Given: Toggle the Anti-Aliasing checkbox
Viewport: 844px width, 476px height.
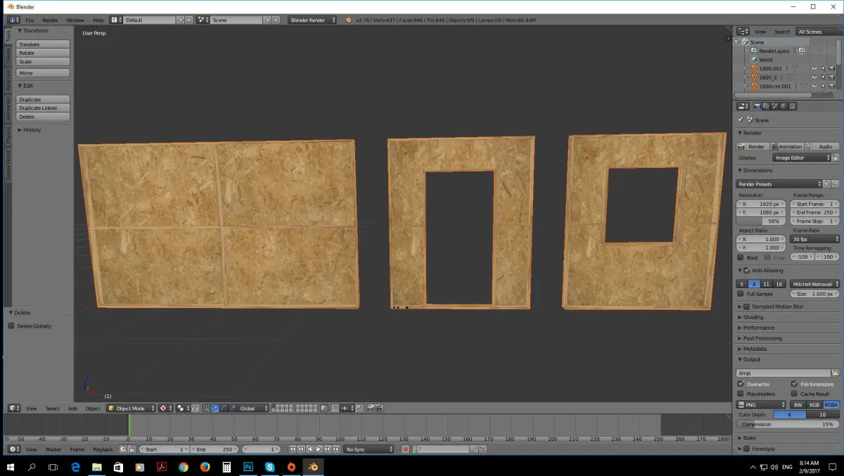Looking at the screenshot, I should pos(747,271).
